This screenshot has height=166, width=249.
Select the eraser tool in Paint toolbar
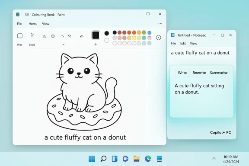point(70,36)
